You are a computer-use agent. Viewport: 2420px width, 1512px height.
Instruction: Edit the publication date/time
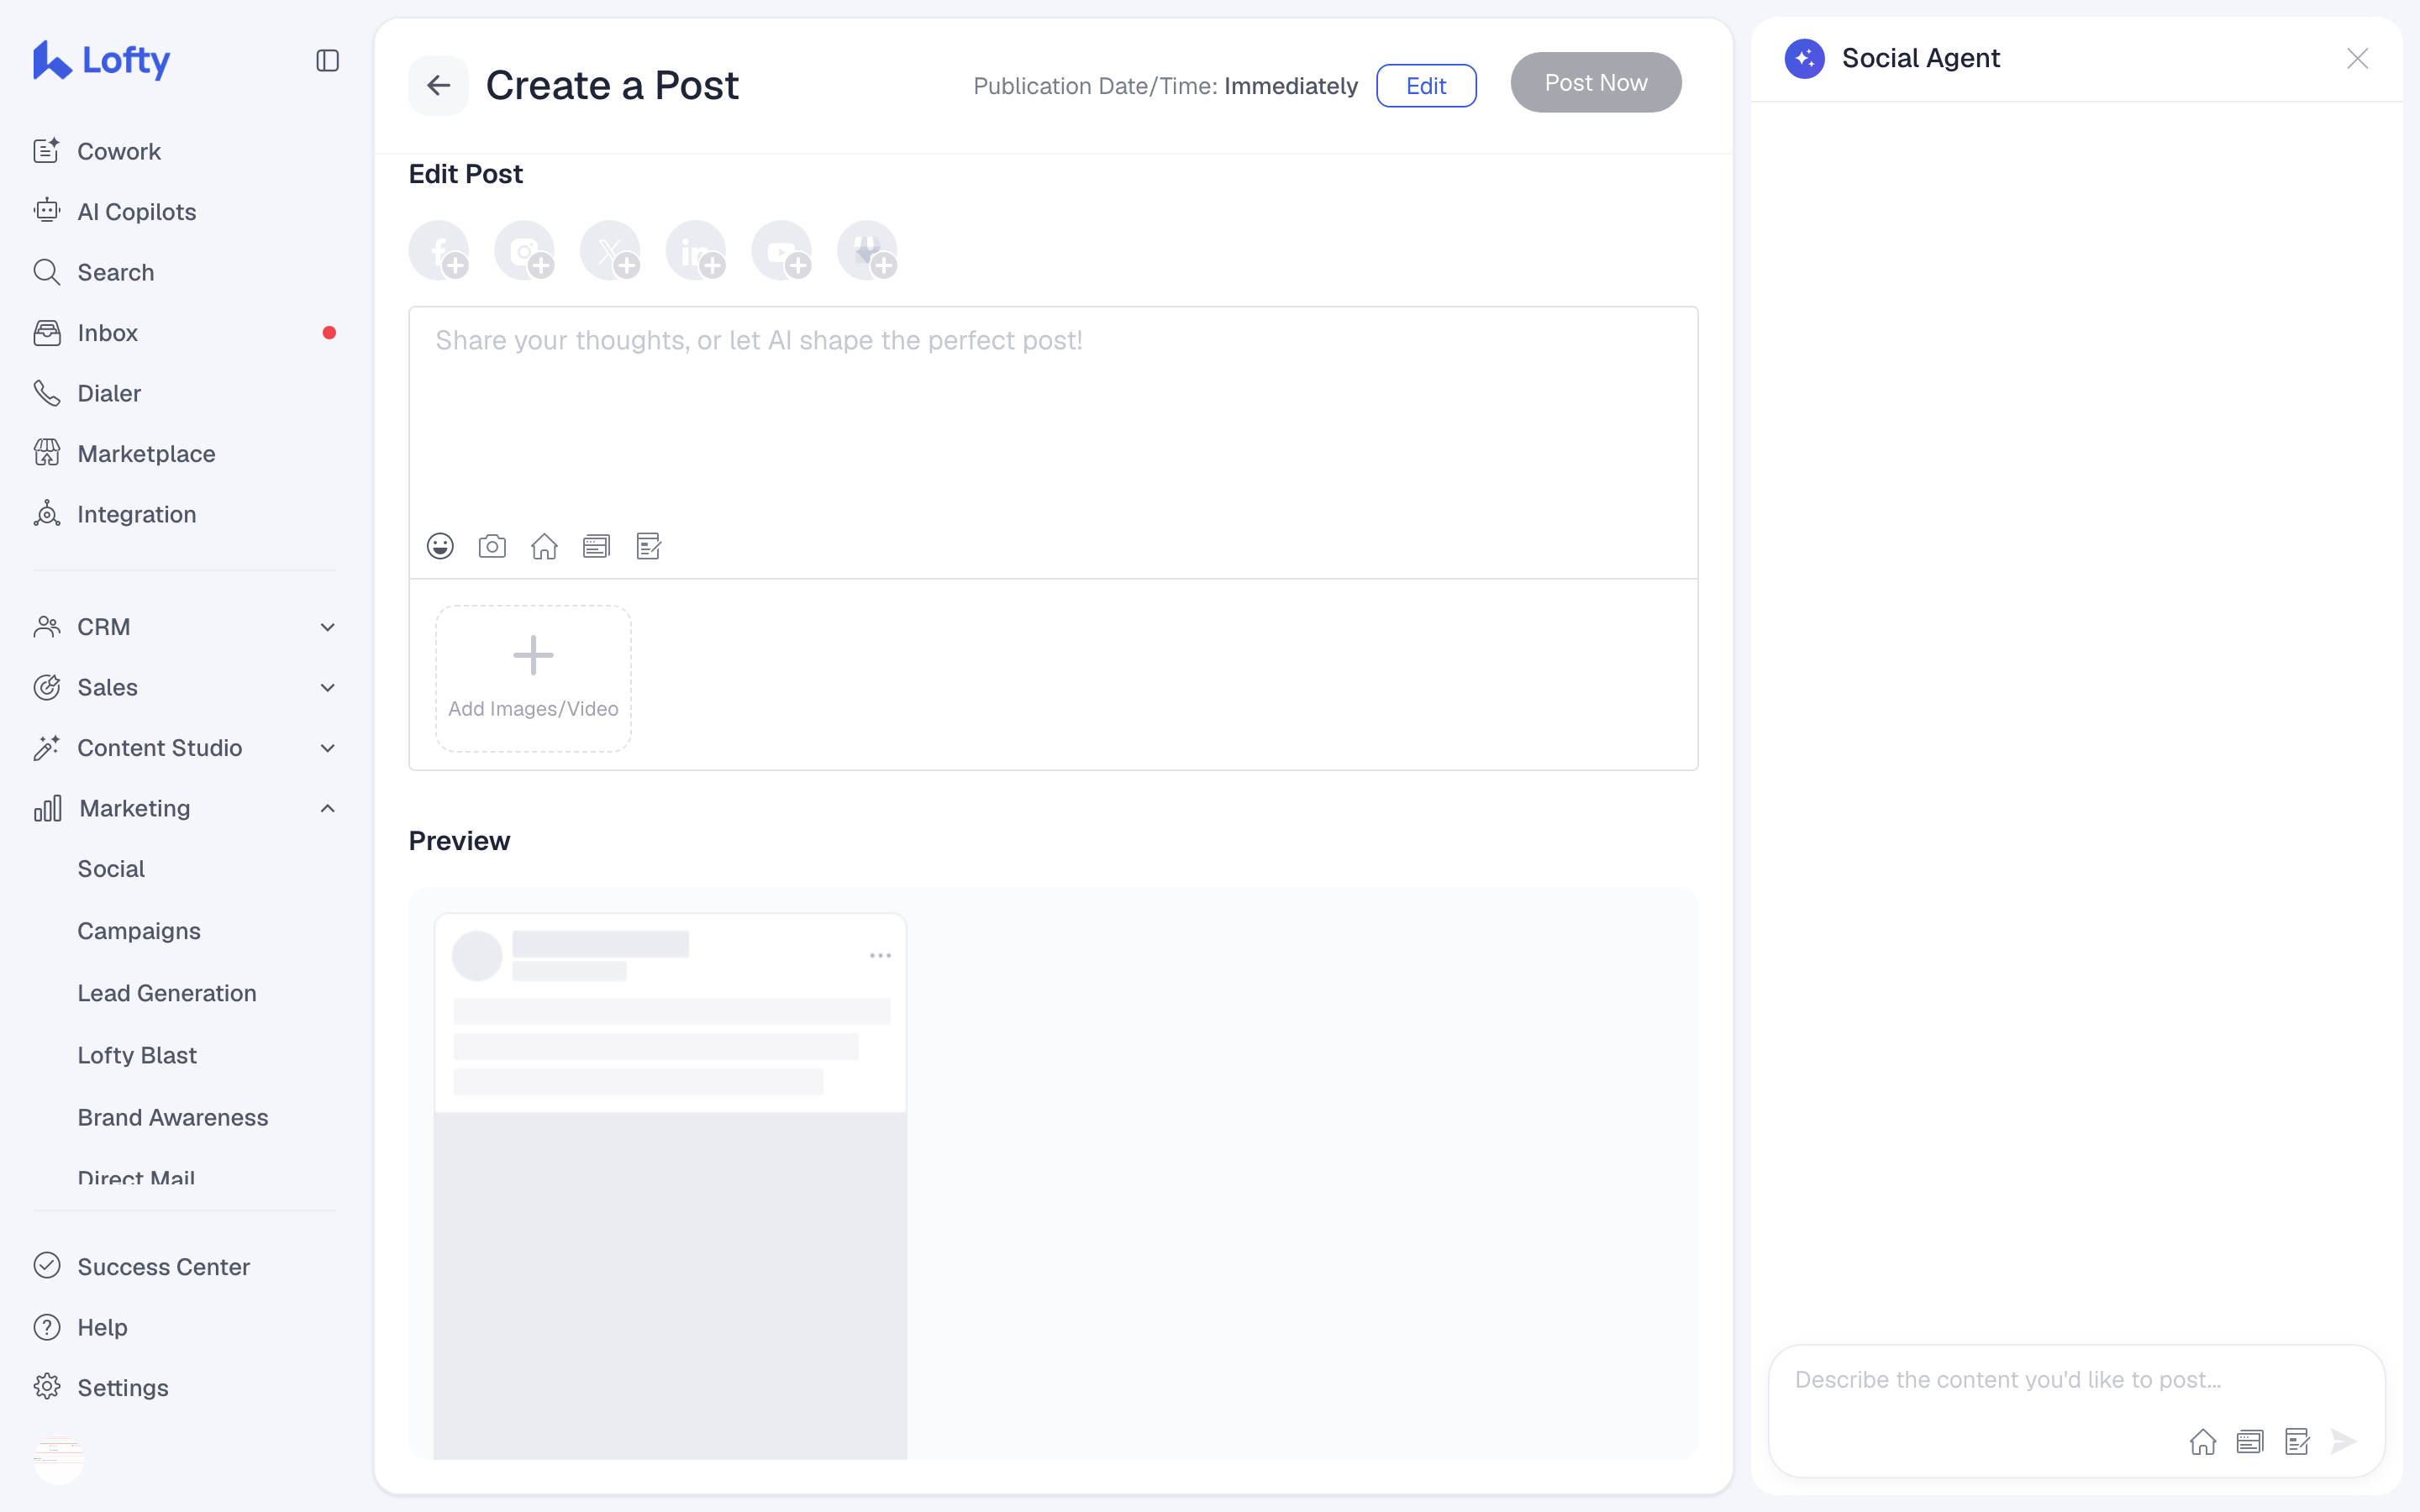pos(1426,86)
